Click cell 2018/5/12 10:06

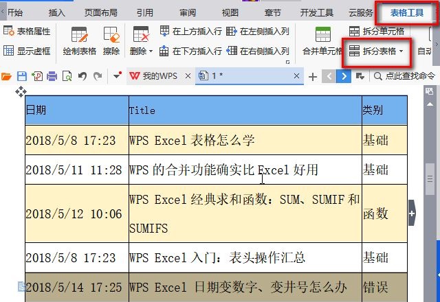click(77, 213)
